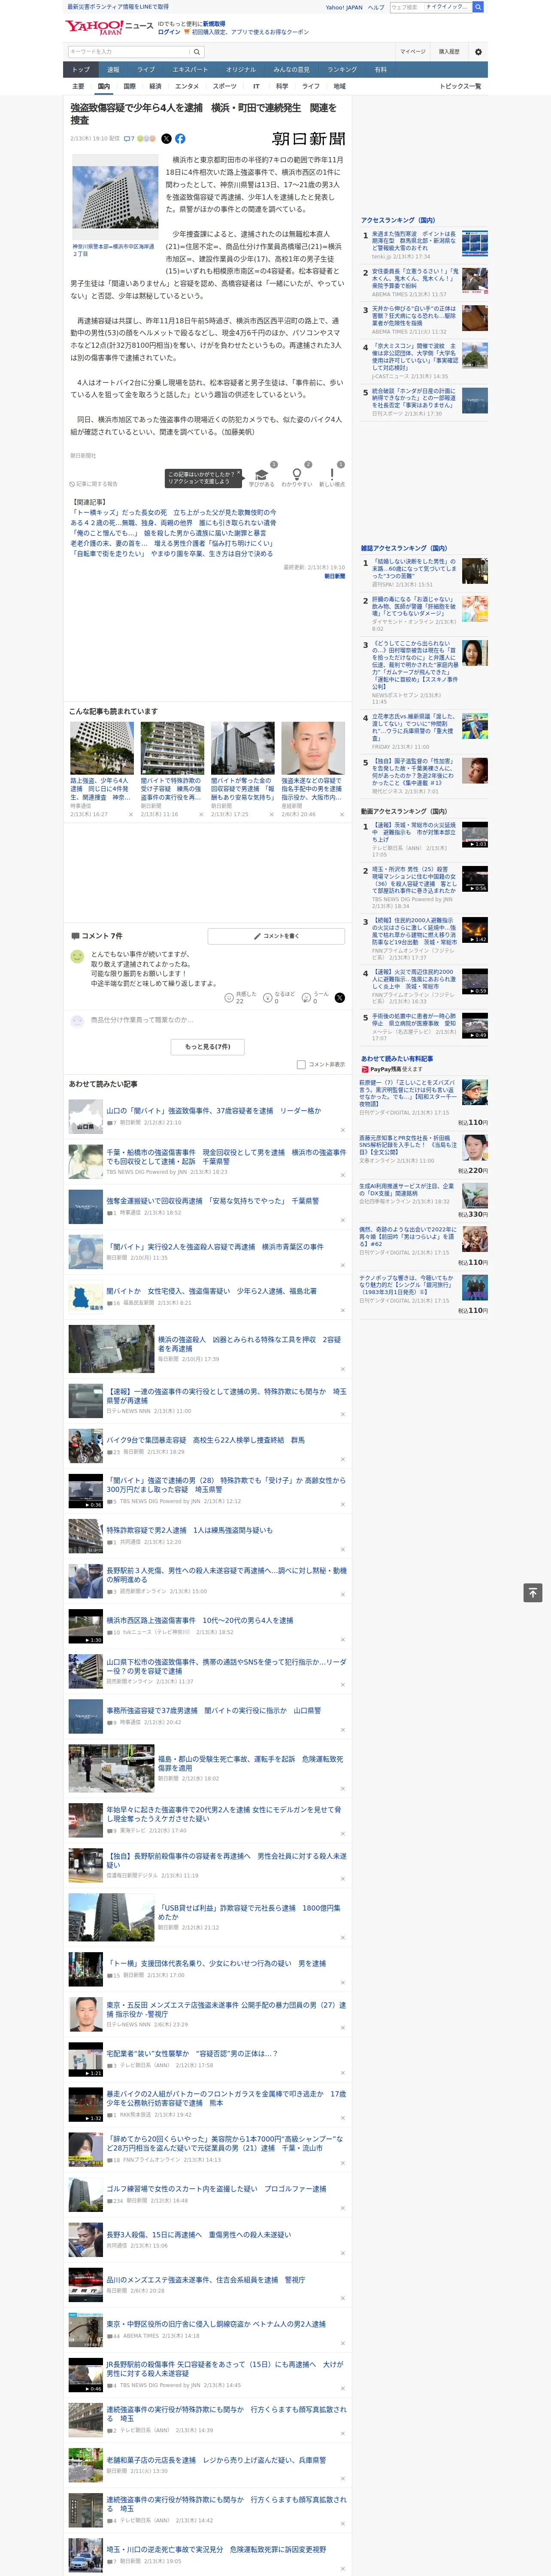The width and height of the screenshot is (551, 2576).
Task: Select the スポーツ category
Action: (x=225, y=86)
